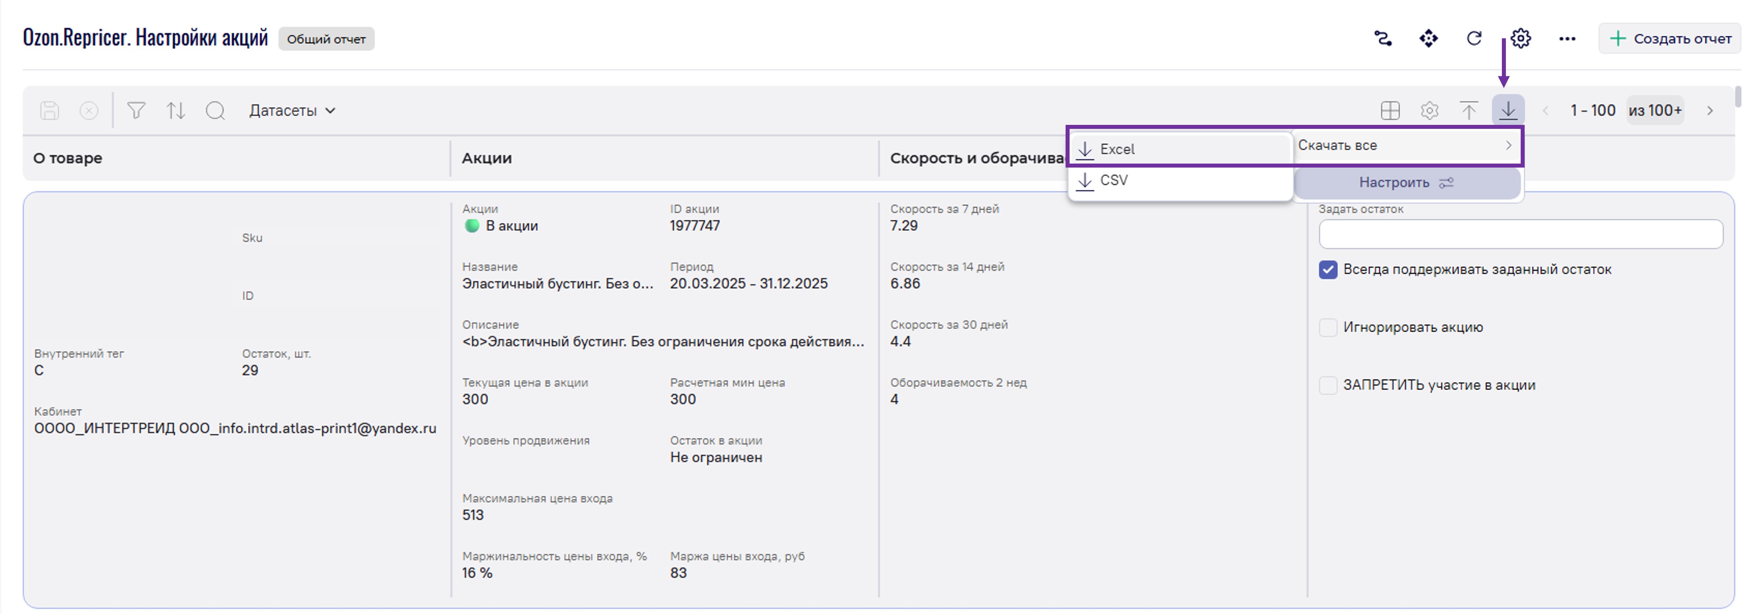Click the filter funnel icon
1758x614 pixels.
136,111
